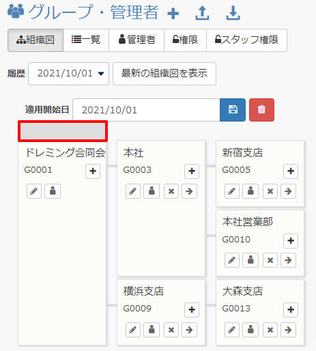Move 横浜支店 G0009 using arrow icon
Viewport: 316px width, 351px height.
(x=189, y=330)
